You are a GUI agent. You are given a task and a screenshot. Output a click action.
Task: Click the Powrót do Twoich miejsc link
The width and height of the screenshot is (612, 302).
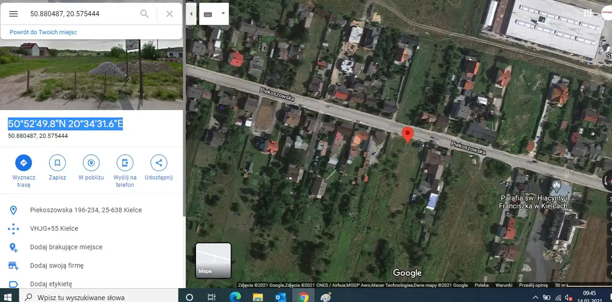click(43, 32)
